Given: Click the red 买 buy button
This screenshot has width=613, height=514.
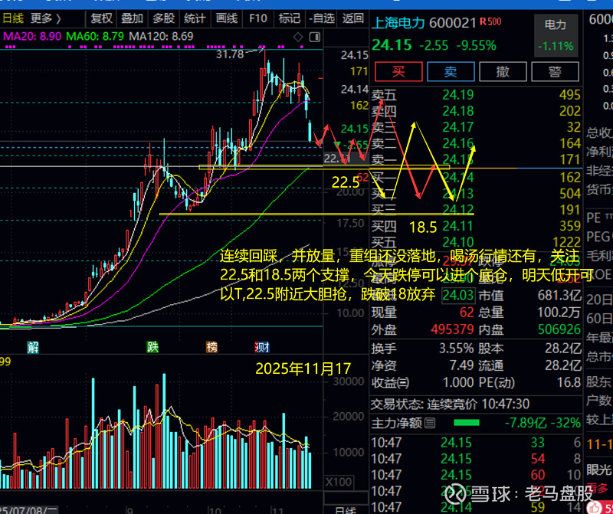Looking at the screenshot, I should pyautogui.click(x=398, y=71).
